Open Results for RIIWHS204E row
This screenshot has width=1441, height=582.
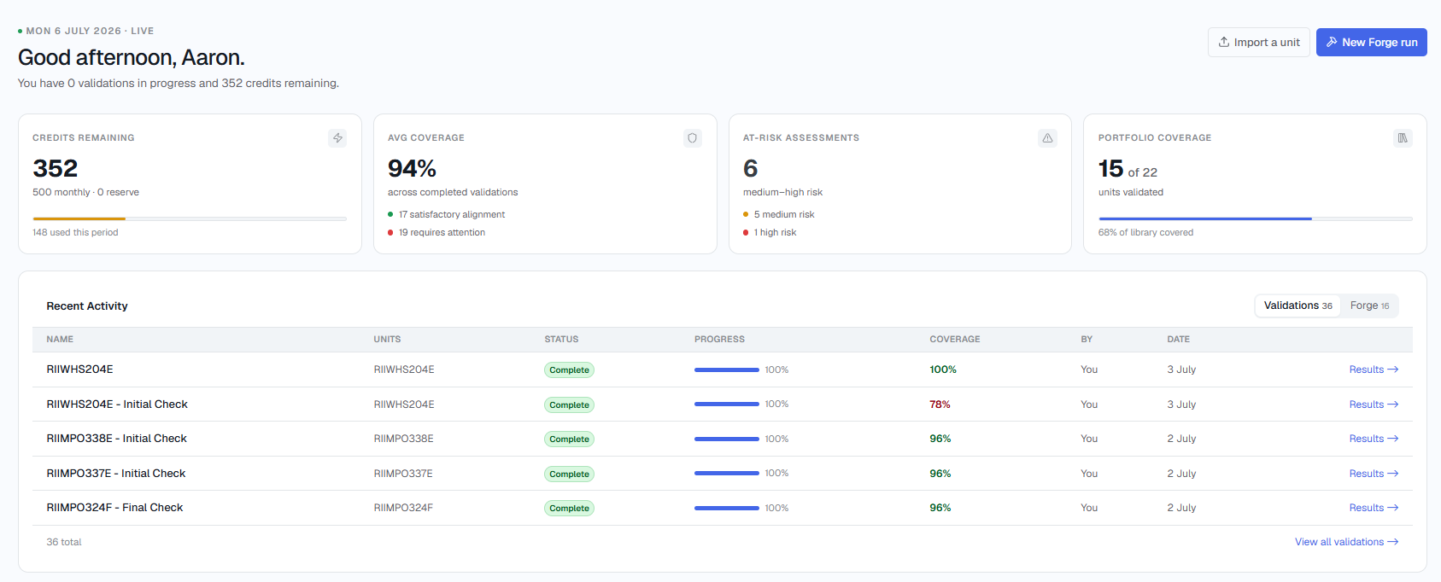pyautogui.click(x=1374, y=370)
